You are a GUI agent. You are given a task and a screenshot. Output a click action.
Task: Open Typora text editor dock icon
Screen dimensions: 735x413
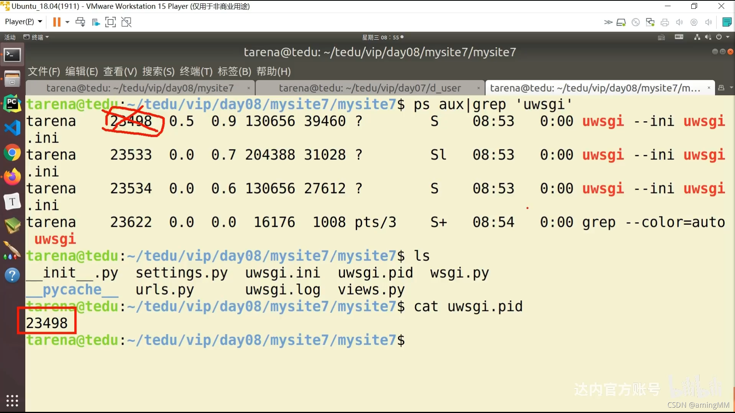(x=12, y=202)
